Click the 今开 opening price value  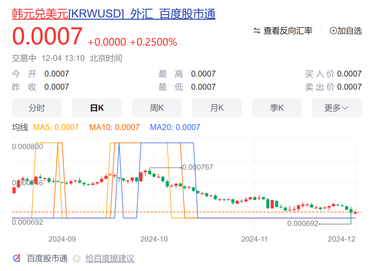tap(57, 74)
